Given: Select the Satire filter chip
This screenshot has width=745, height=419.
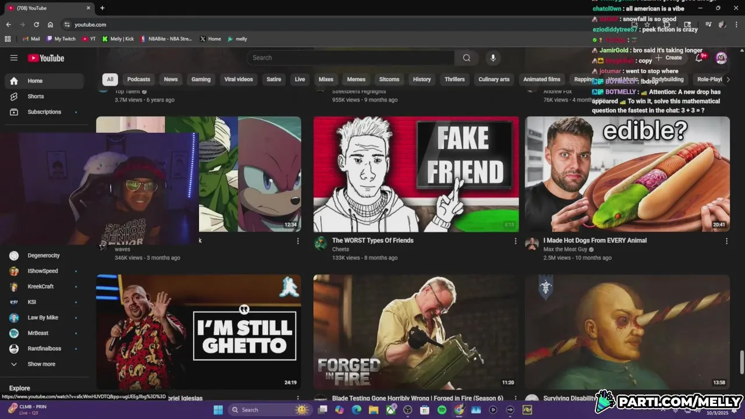Looking at the screenshot, I should [274, 79].
